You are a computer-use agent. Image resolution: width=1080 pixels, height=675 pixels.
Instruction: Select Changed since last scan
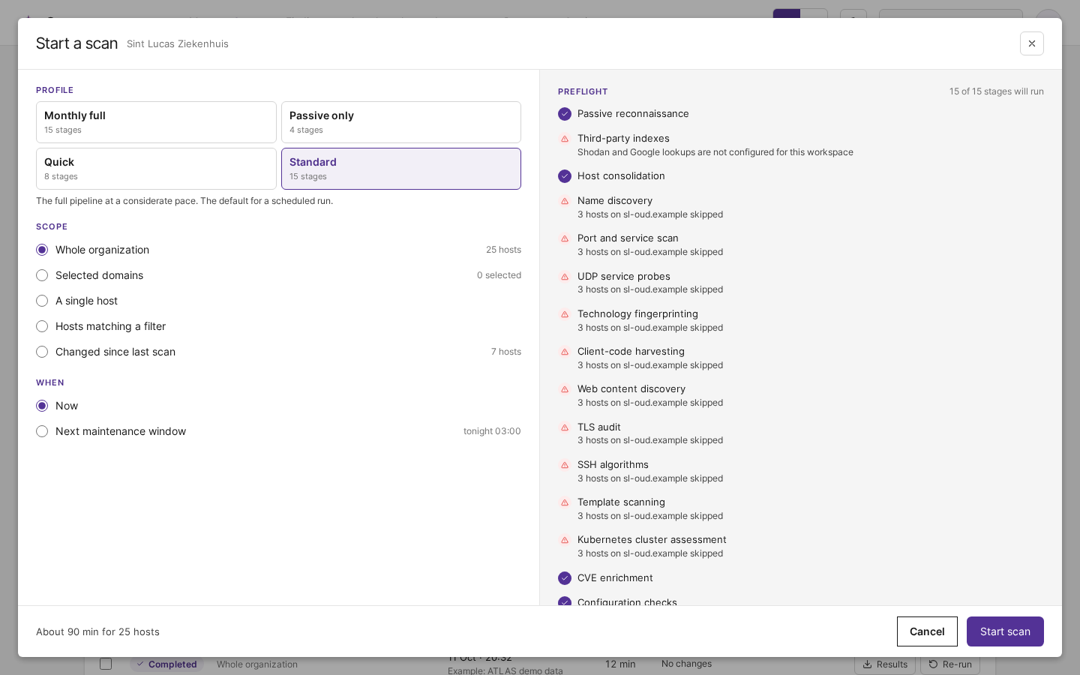278,352
